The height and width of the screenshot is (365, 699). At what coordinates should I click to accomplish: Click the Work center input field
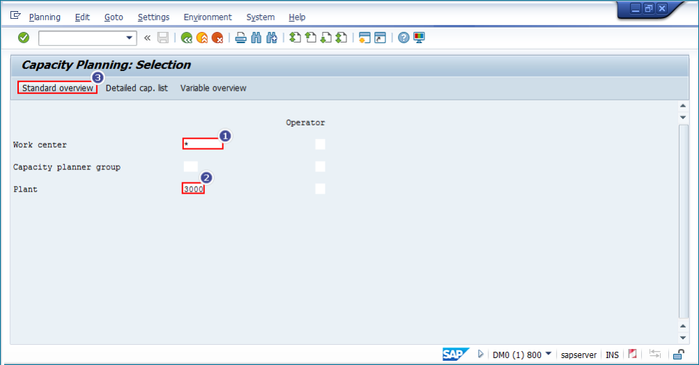point(203,144)
